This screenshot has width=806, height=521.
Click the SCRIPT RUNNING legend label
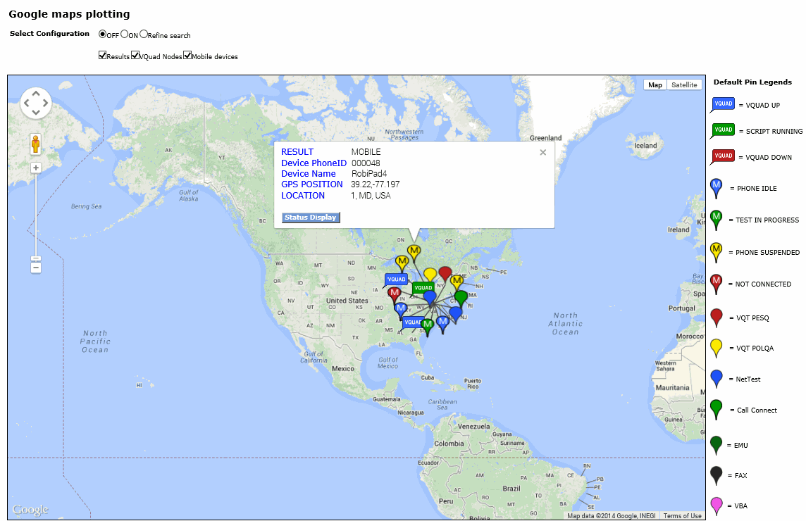774,132
